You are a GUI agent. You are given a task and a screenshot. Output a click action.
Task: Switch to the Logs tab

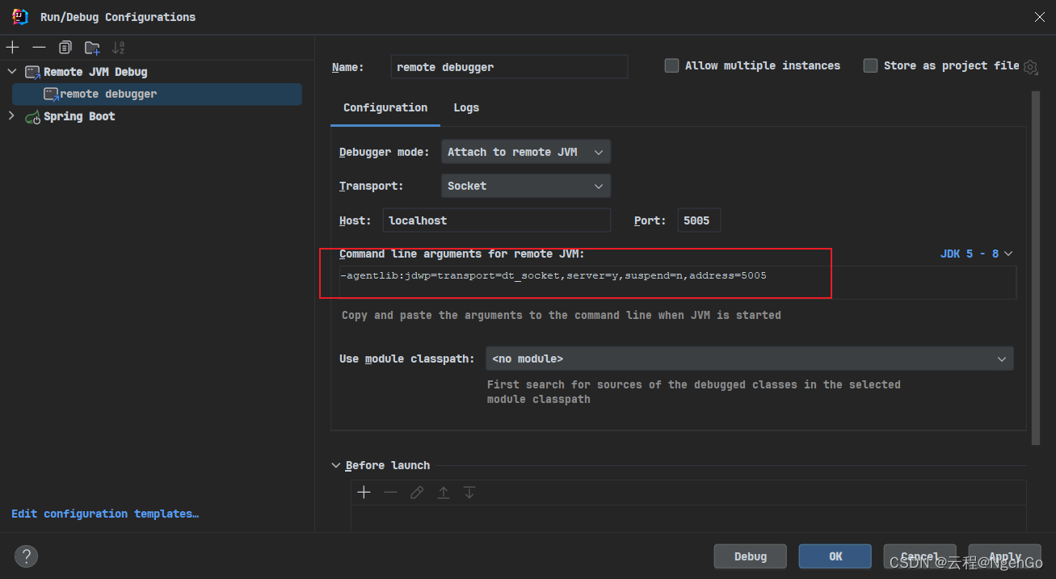click(466, 107)
